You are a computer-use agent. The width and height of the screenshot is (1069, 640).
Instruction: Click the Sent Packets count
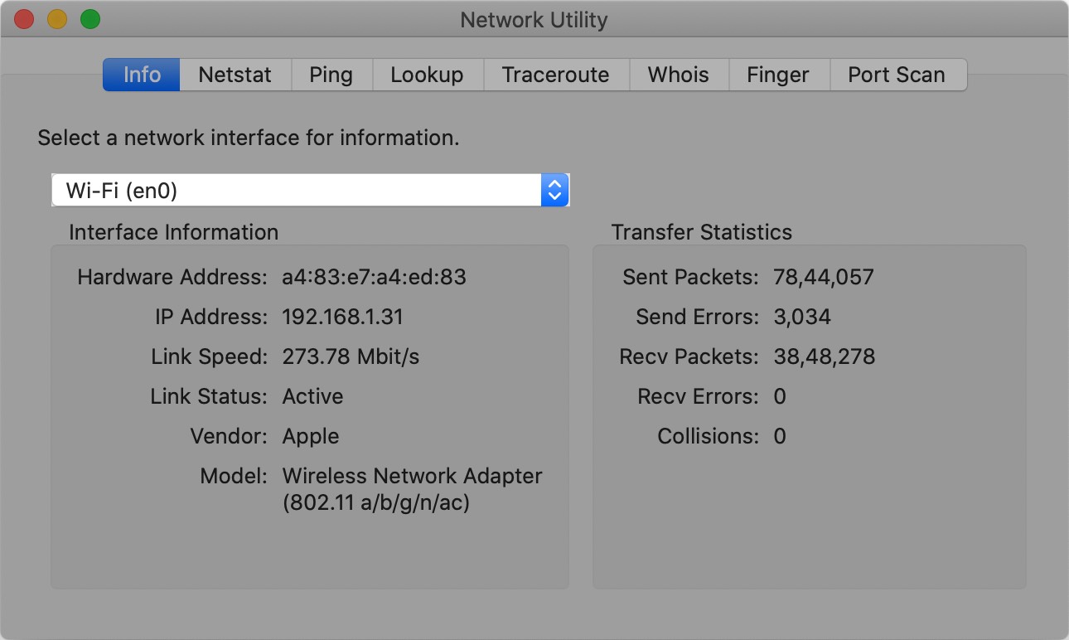pyautogui.click(x=824, y=277)
